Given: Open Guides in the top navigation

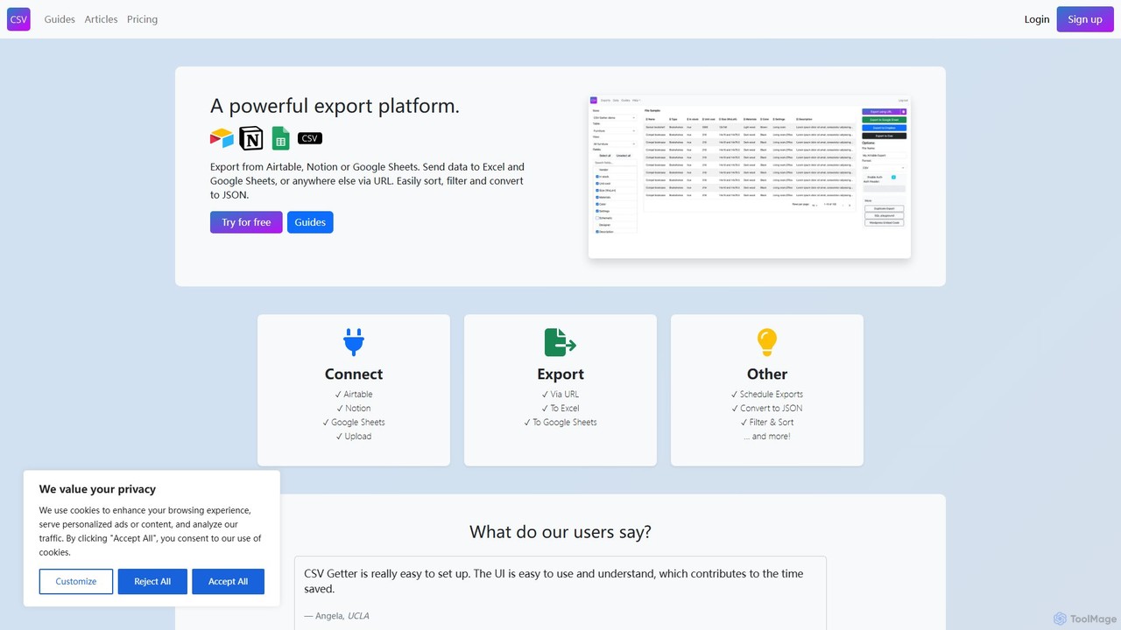Looking at the screenshot, I should click(60, 19).
